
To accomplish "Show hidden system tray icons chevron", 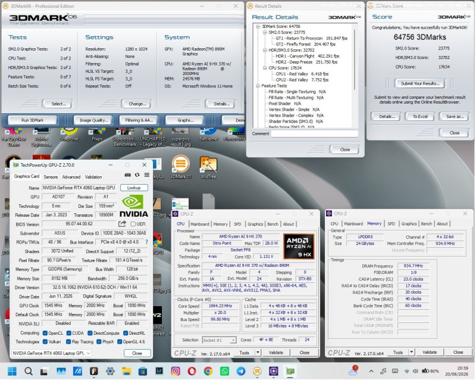I will click(x=371, y=372).
